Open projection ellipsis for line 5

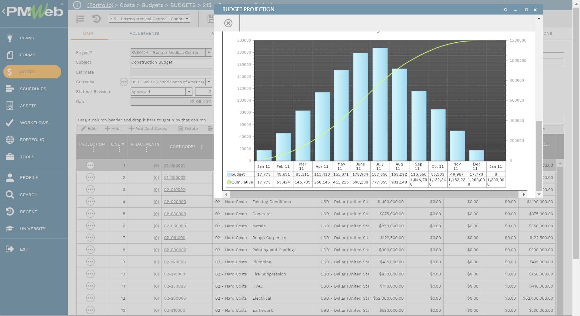pos(90,214)
